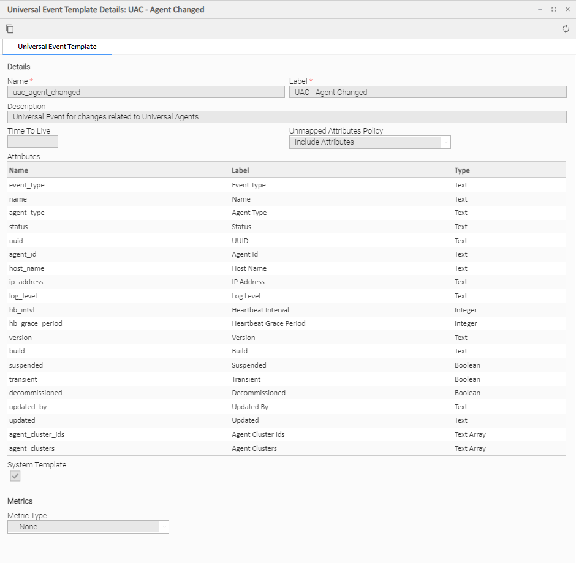Maximize the details panel
576x563 pixels.
click(554, 10)
